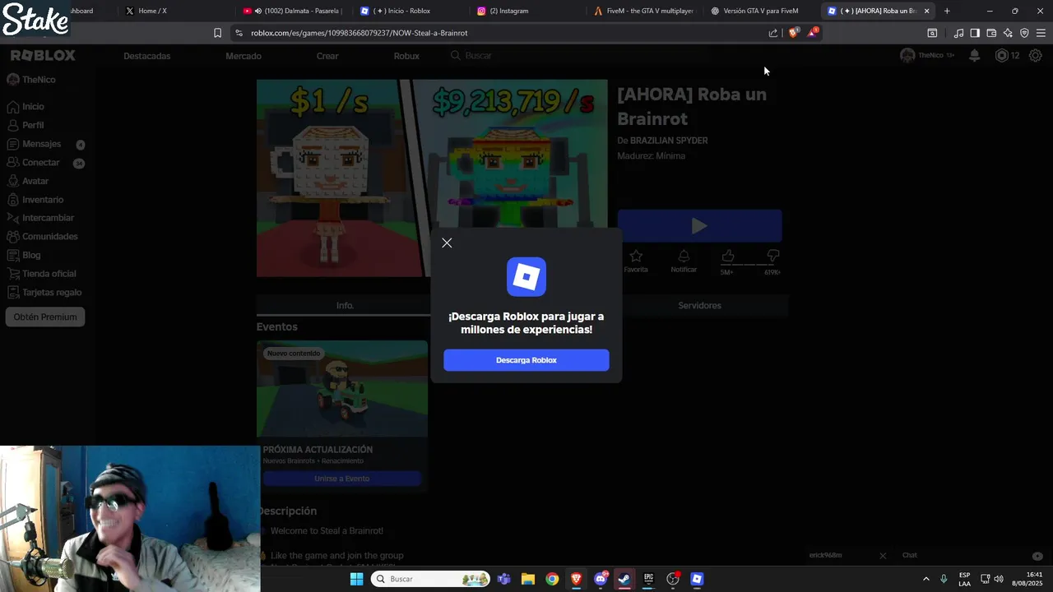The image size is (1053, 592).
Task: Click the Descarga Roblox button
Action: coord(526,360)
